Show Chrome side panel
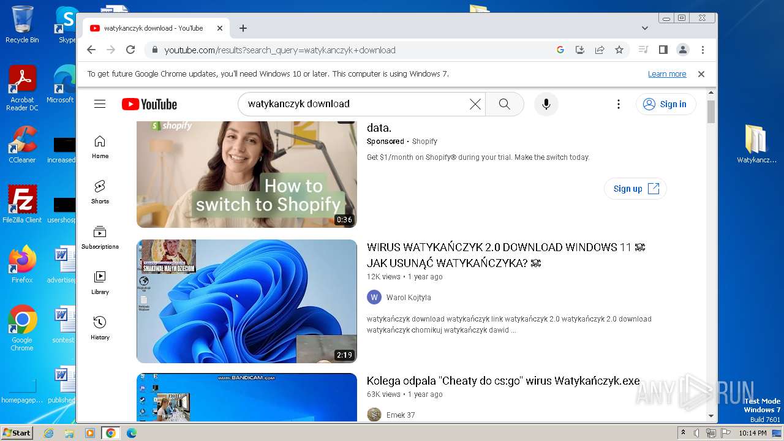 click(663, 50)
